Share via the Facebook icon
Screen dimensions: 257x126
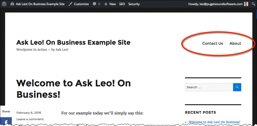pos(6,122)
